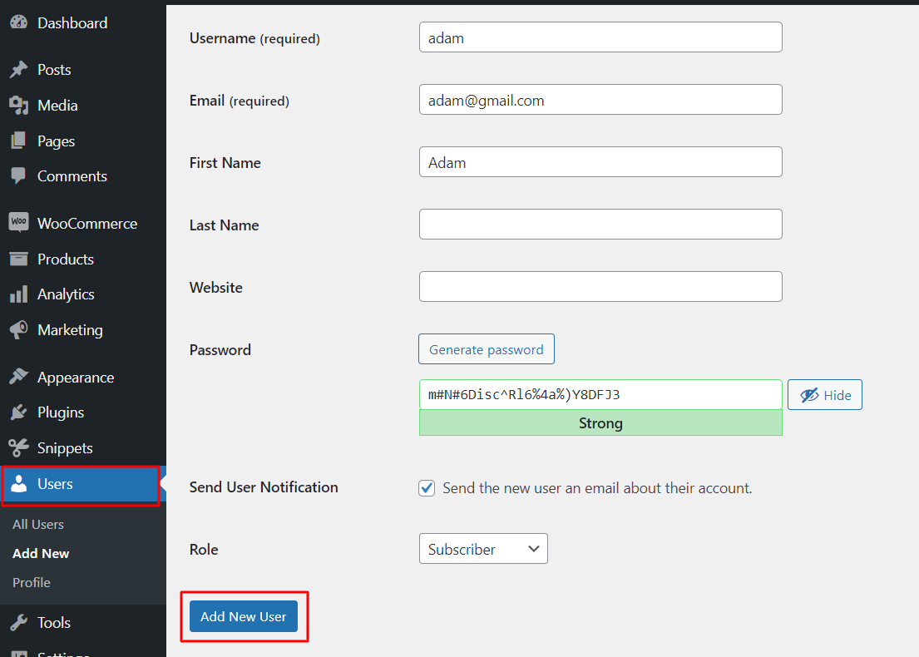Screen dimensions: 919x657
Task: Open the Role dropdown showing Subscriber
Action: coord(483,549)
